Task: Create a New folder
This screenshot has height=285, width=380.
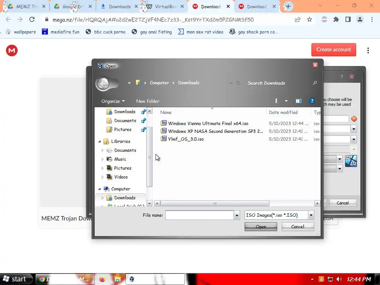Action: coord(148,101)
